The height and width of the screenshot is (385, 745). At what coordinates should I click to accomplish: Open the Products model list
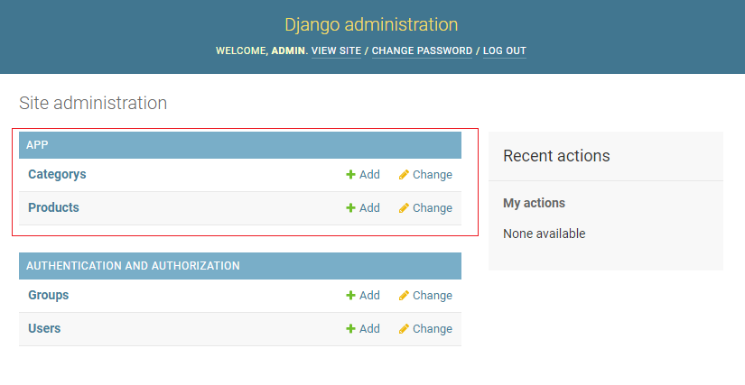[53, 207]
